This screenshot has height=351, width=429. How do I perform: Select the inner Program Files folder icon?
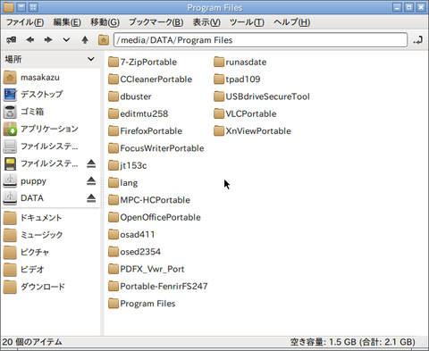pos(114,304)
